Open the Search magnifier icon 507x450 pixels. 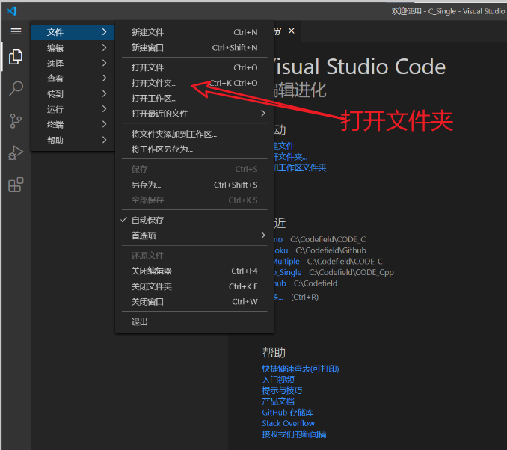pyautogui.click(x=16, y=88)
